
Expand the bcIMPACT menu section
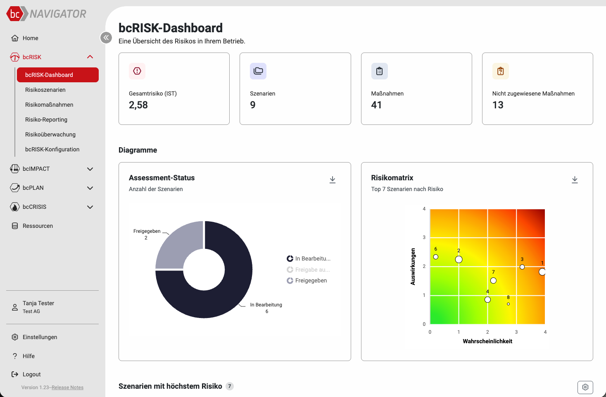(90, 169)
